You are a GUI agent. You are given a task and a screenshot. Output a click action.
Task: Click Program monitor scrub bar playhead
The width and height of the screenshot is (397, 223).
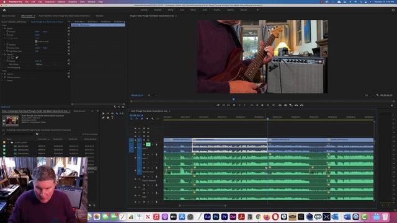(x=233, y=99)
